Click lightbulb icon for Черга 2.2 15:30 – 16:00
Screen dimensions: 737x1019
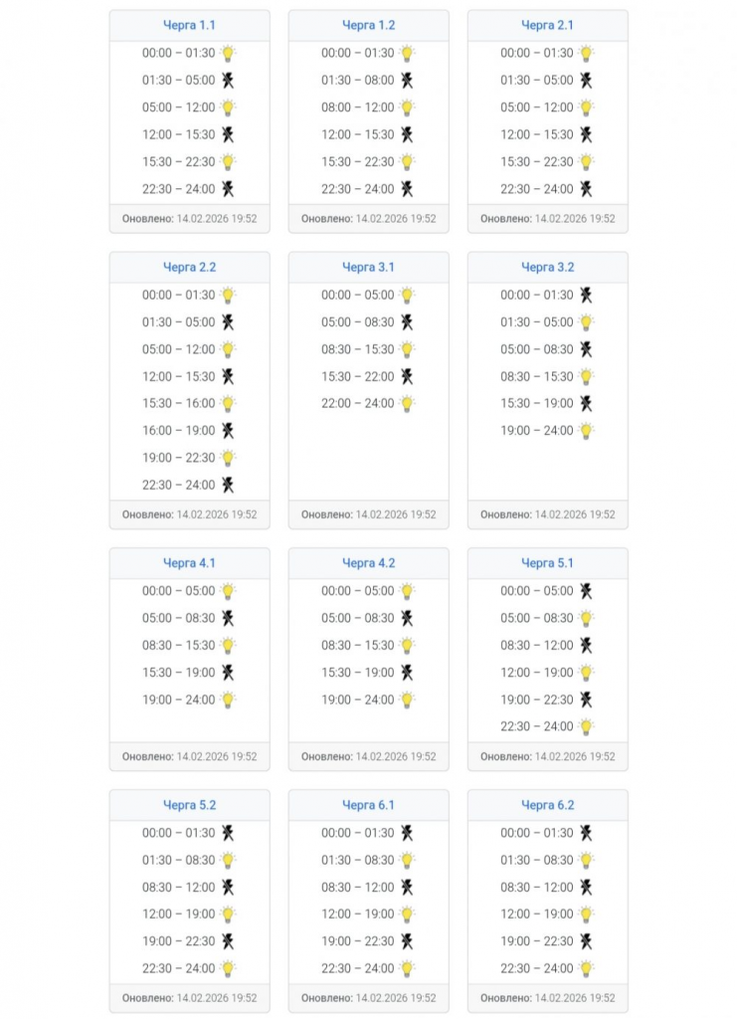point(228,404)
